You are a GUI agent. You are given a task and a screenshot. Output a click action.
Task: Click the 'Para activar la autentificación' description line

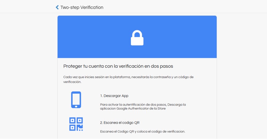click(143, 105)
